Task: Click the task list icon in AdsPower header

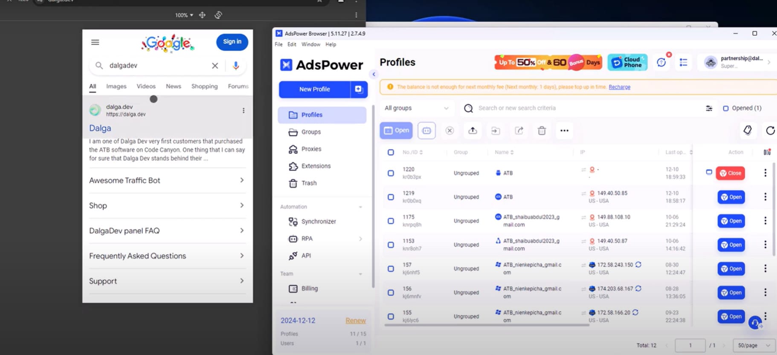Action: point(683,62)
